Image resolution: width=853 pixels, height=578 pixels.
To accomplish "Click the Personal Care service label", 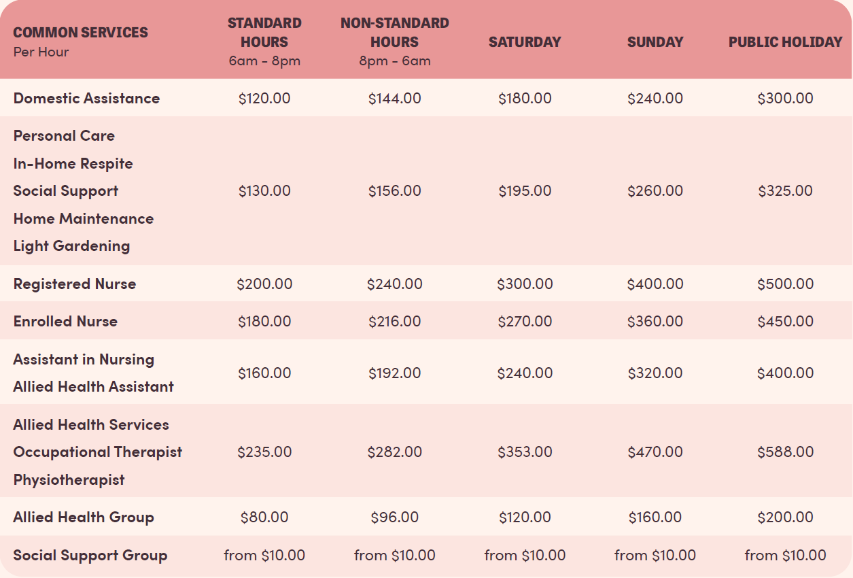I will pyautogui.click(x=64, y=135).
